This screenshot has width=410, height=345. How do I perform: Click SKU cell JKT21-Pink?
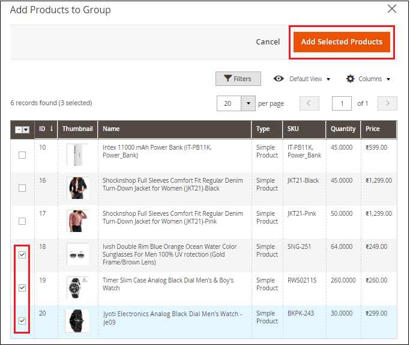pos(302,213)
